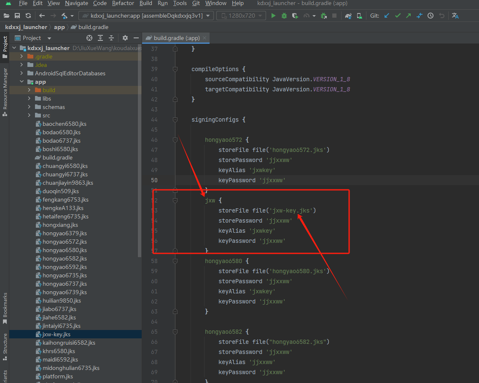The width and height of the screenshot is (479, 383).
Task: Click the Save All icon
Action: (17, 16)
